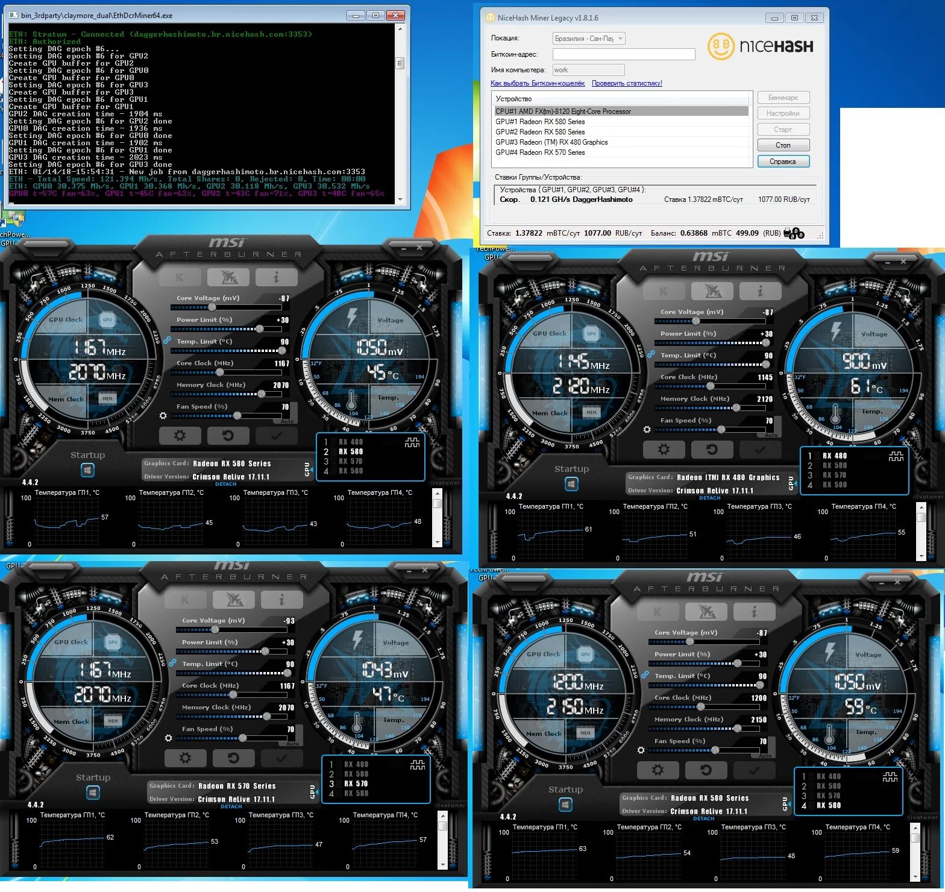Select 'GPU#1 Radeon RX 580 Series' device row

tap(621, 122)
